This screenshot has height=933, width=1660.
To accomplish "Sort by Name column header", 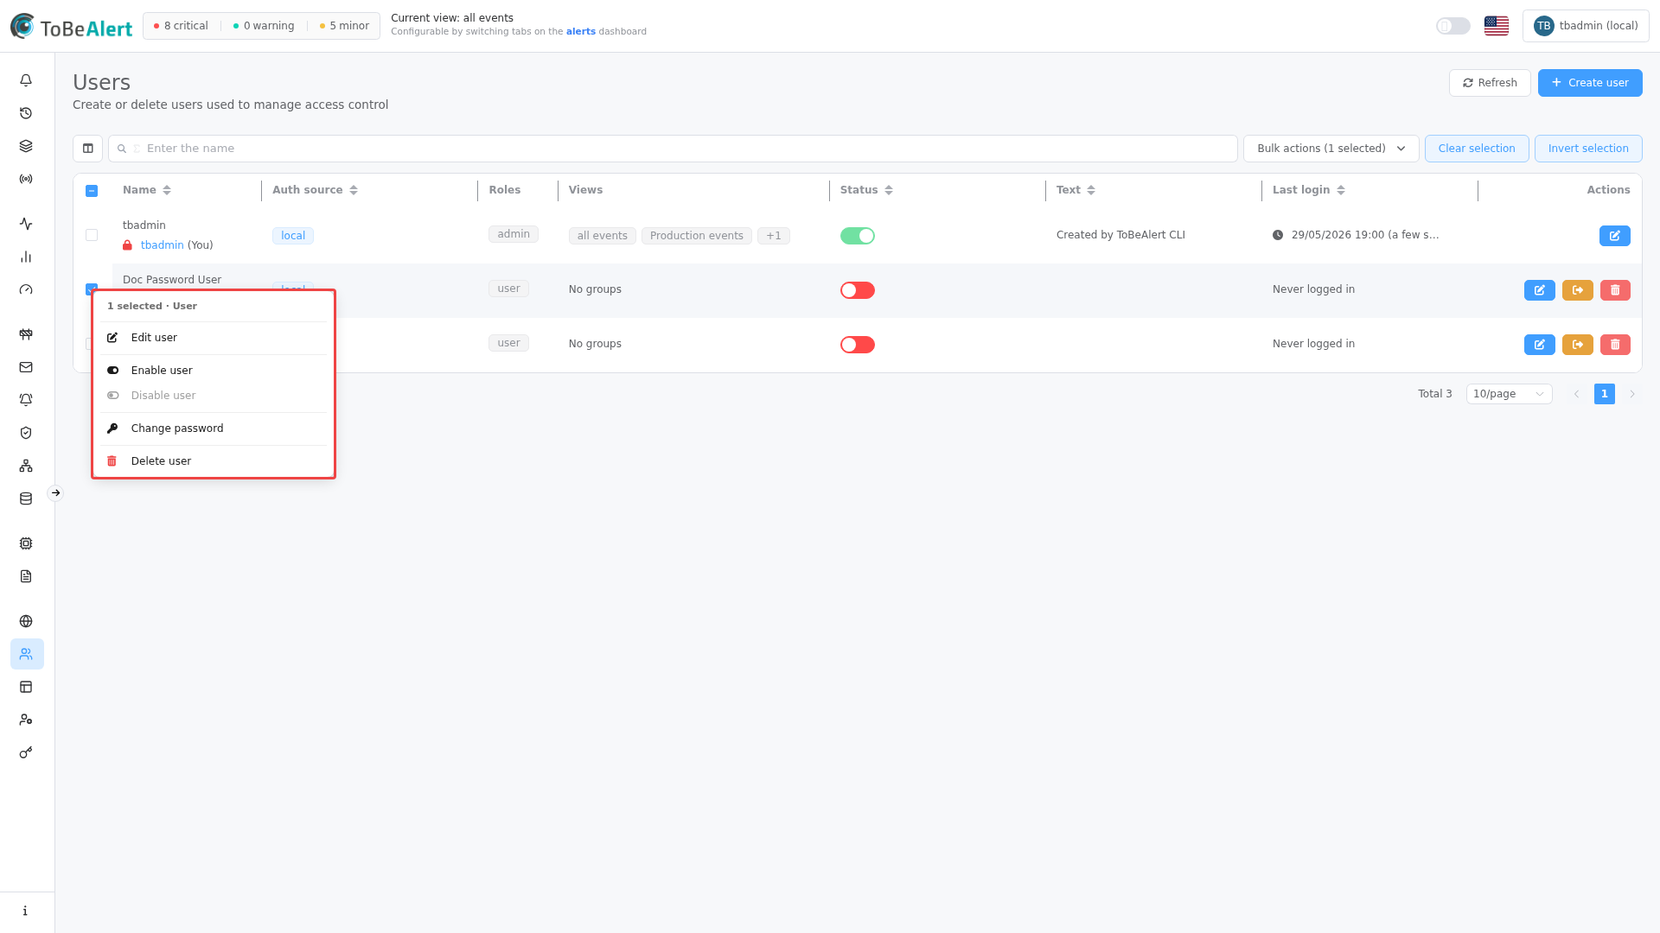I will [x=146, y=190].
